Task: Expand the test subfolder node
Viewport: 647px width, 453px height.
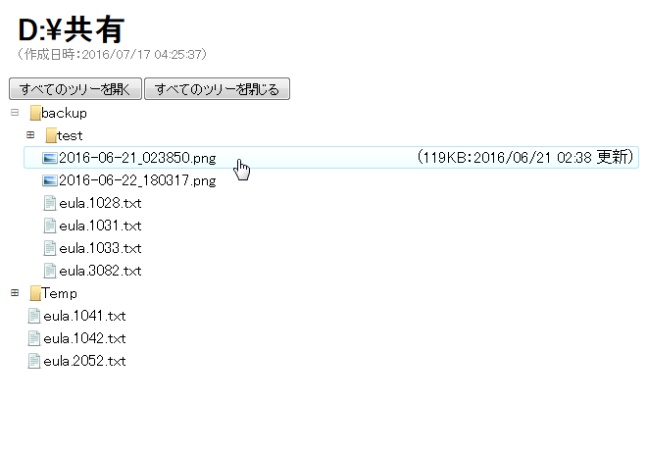Action: point(30,135)
